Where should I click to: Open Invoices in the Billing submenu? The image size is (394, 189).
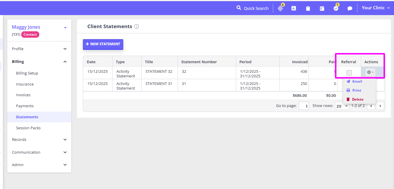23,95
